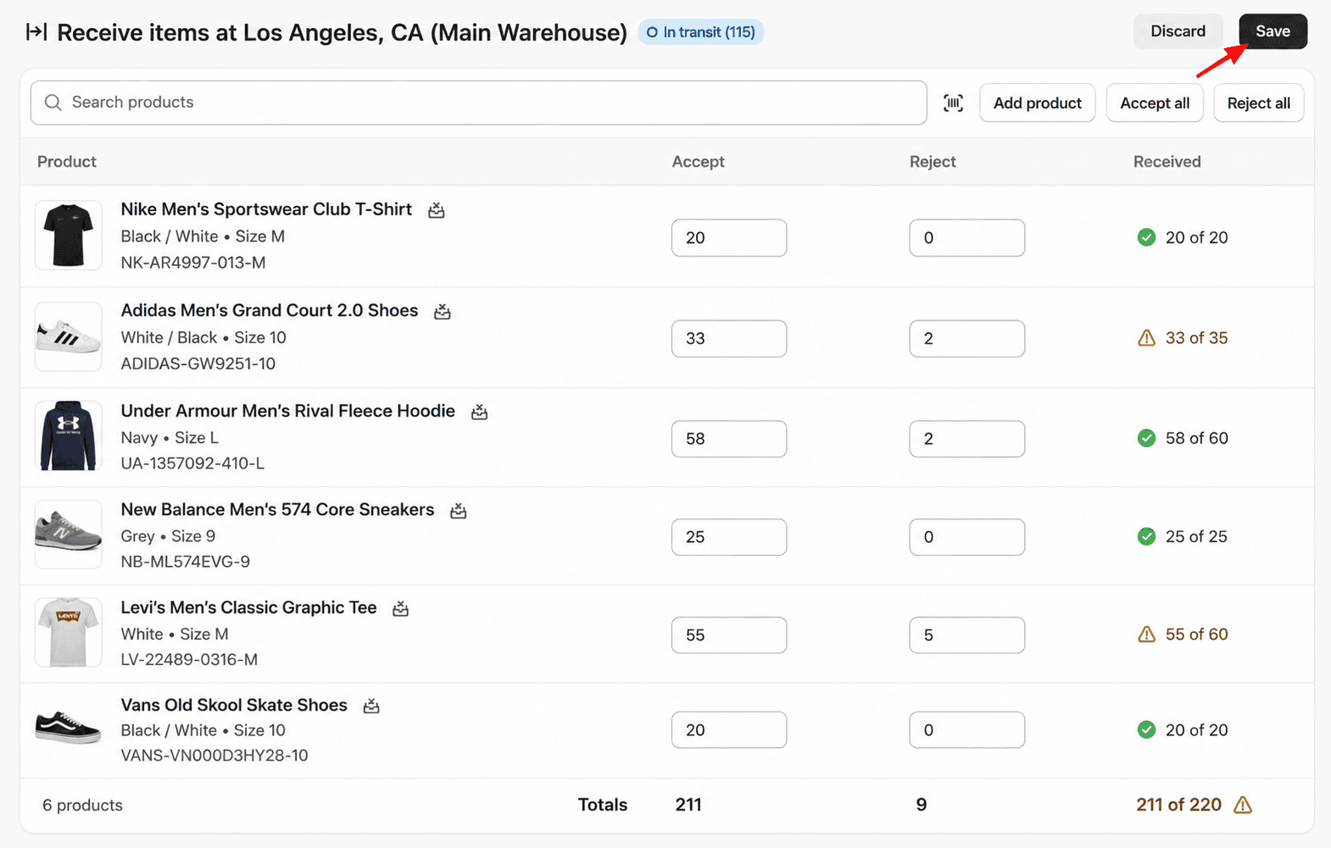1331x848 pixels.
Task: Discard the changes
Action: point(1178,31)
